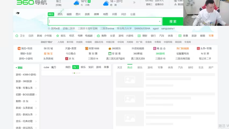Select 热门 tab in cube魔方

click(x=76, y=67)
